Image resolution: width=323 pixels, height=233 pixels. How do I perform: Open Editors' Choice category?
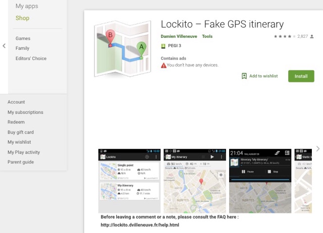pyautogui.click(x=31, y=59)
